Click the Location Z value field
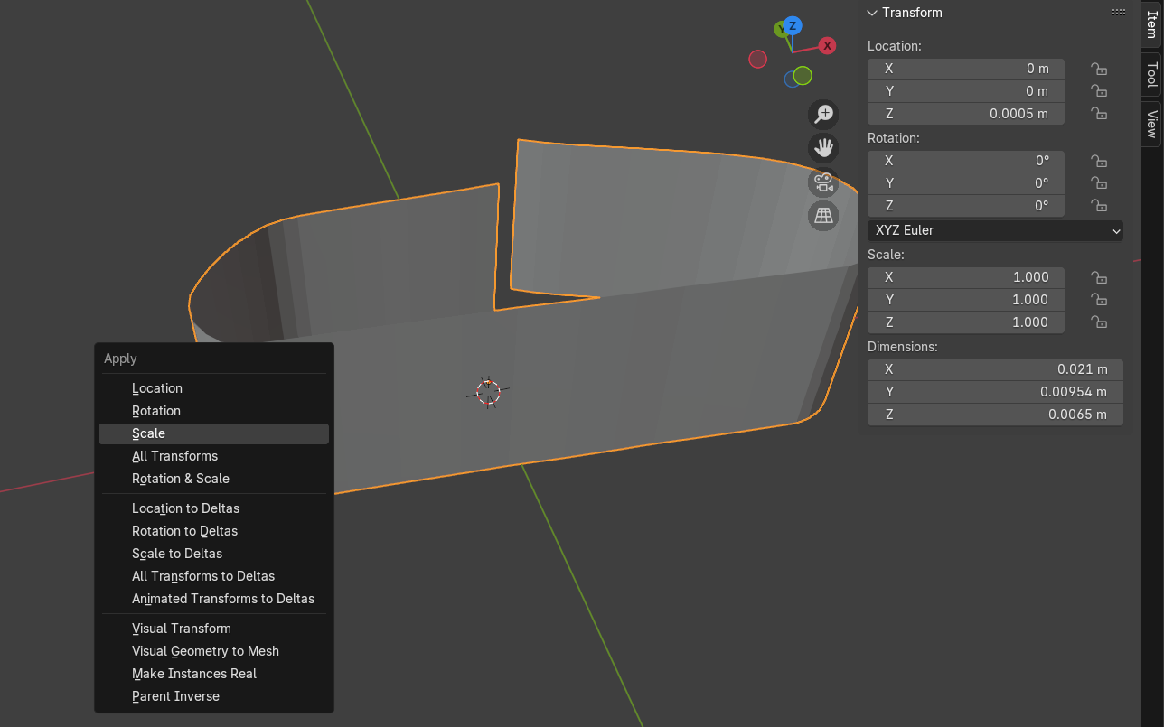The height and width of the screenshot is (727, 1164). point(965,114)
